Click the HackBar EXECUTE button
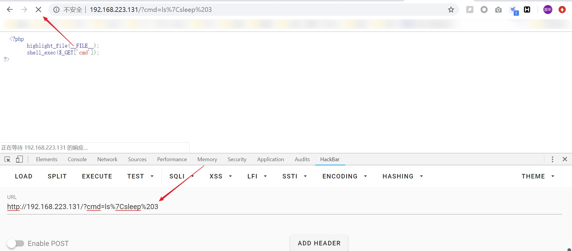Viewport: 572px width, 251px height. click(97, 176)
